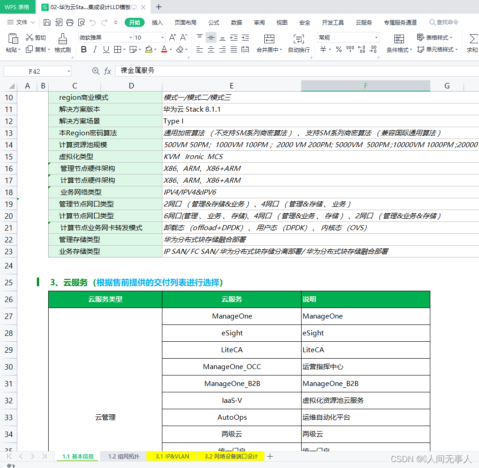
Task: Increase font size with A+ icon
Action: (x=172, y=37)
